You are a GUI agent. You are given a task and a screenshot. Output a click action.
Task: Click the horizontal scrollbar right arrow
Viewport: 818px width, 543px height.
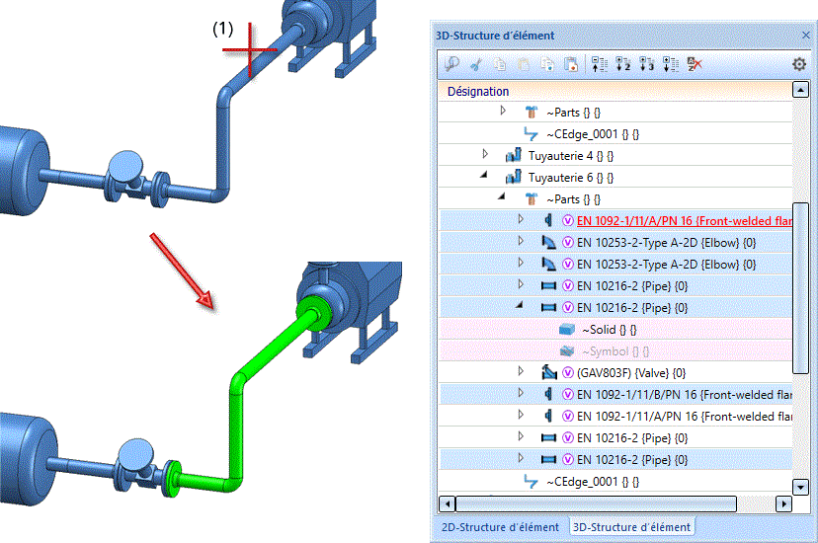[x=783, y=504]
